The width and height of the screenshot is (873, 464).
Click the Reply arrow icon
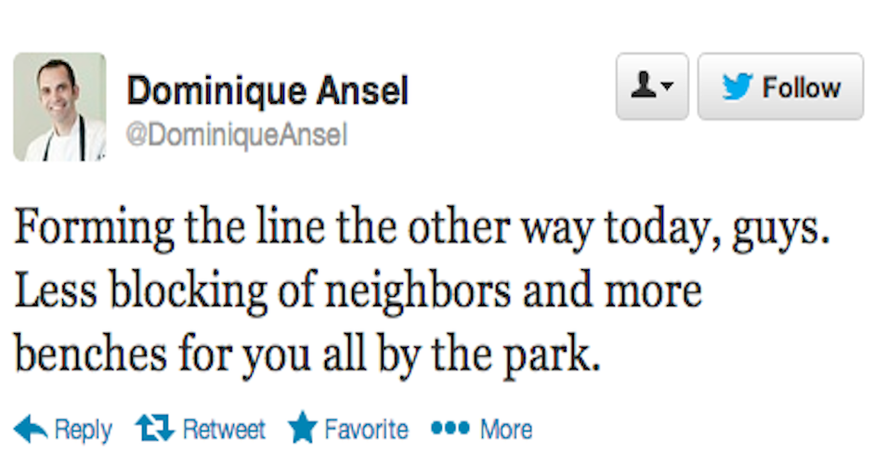[x=31, y=429]
